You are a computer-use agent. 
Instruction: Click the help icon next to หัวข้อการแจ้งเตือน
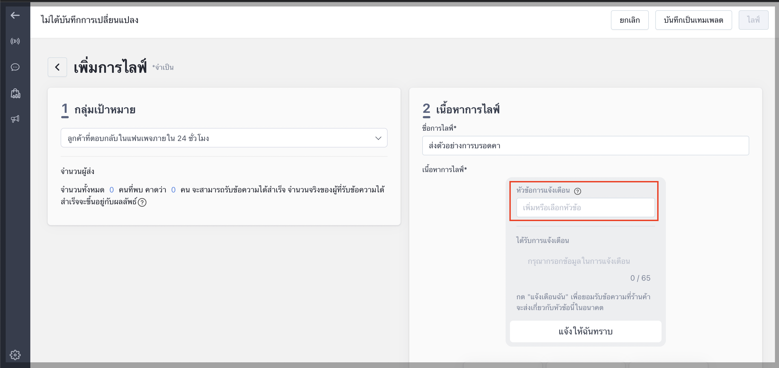(x=578, y=191)
